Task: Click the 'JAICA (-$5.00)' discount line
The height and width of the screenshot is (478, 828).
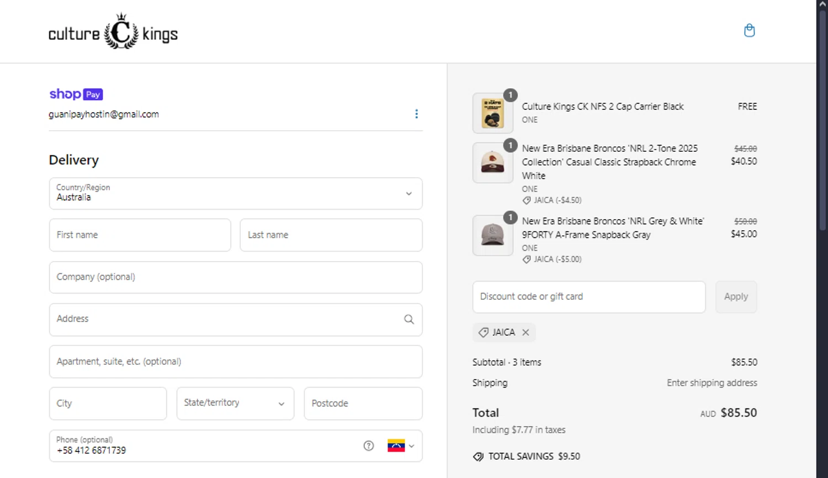Action: 552,259
